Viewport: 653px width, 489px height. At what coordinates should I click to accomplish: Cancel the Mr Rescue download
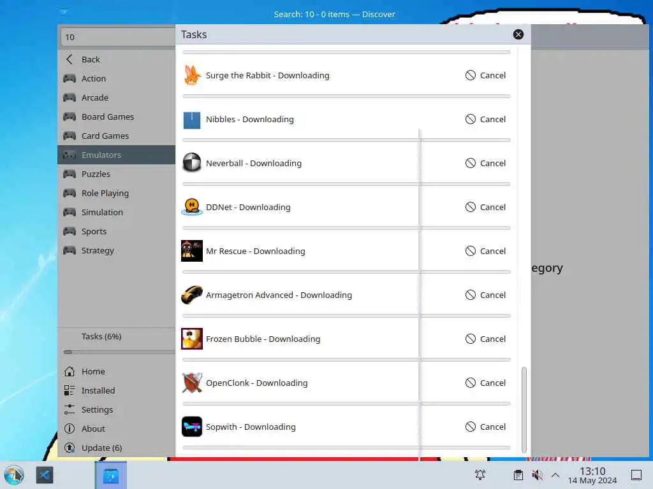point(485,251)
